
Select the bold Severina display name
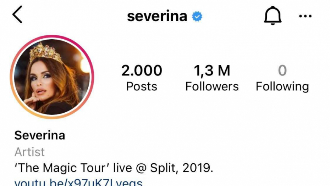(x=40, y=135)
